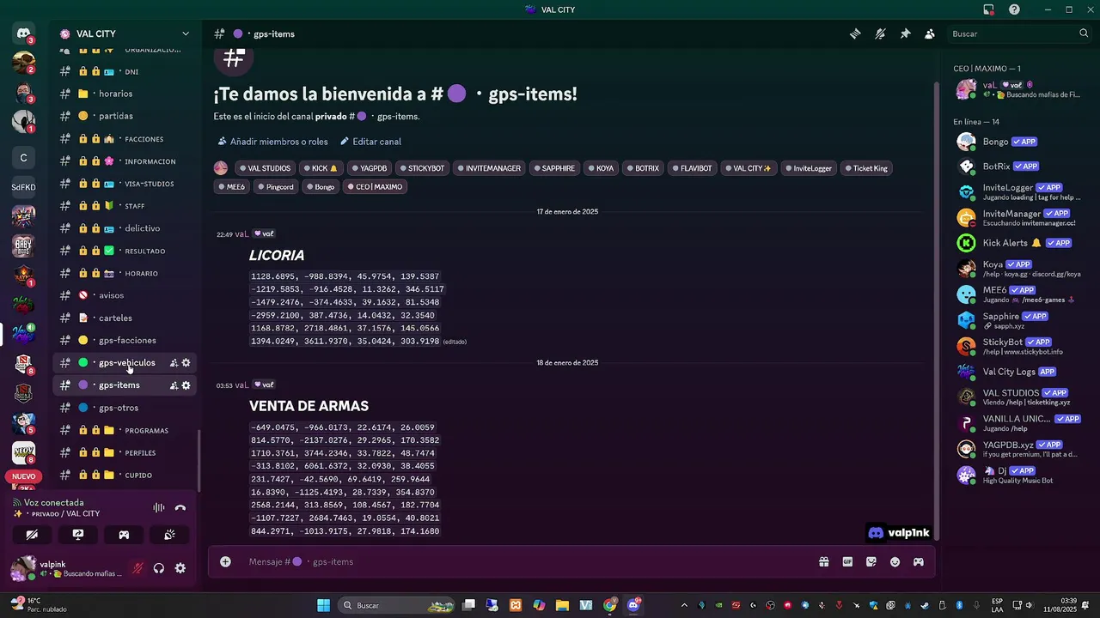Image resolution: width=1100 pixels, height=618 pixels.
Task: Edit gps-items channel settings gear
Action: pyautogui.click(x=186, y=385)
